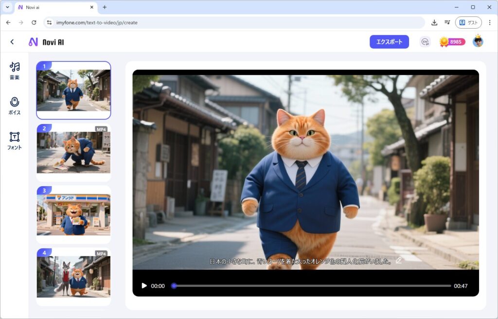Play the video preview

tap(144, 286)
